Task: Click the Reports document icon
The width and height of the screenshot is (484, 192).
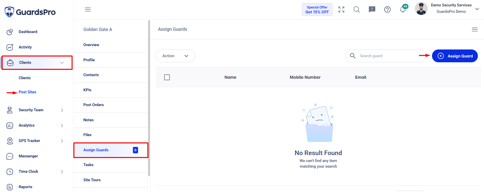Action: 10,187
